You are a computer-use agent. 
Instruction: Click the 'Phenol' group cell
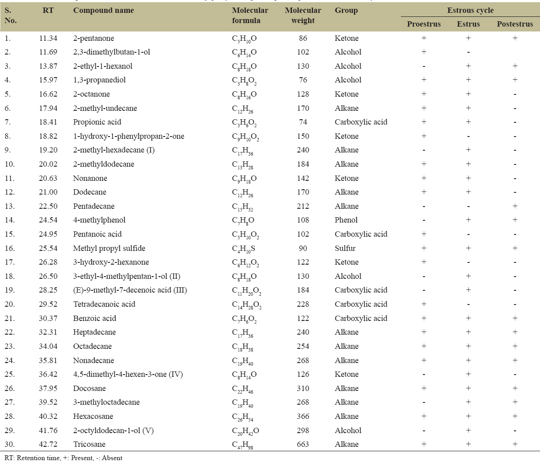point(346,220)
